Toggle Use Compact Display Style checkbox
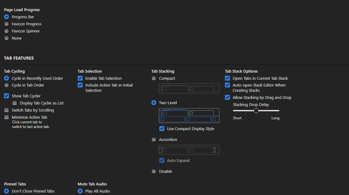Image resolution: width=349 pixels, height=195 pixels. point(162,129)
